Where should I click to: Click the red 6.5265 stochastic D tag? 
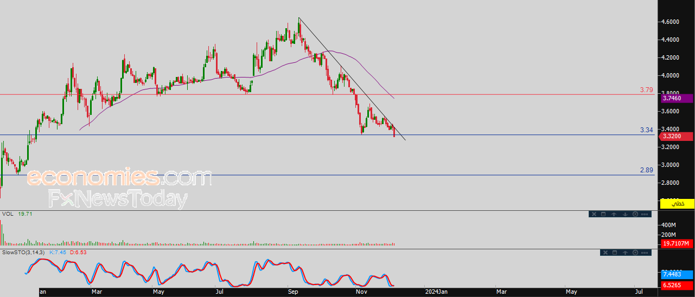pos(677,285)
